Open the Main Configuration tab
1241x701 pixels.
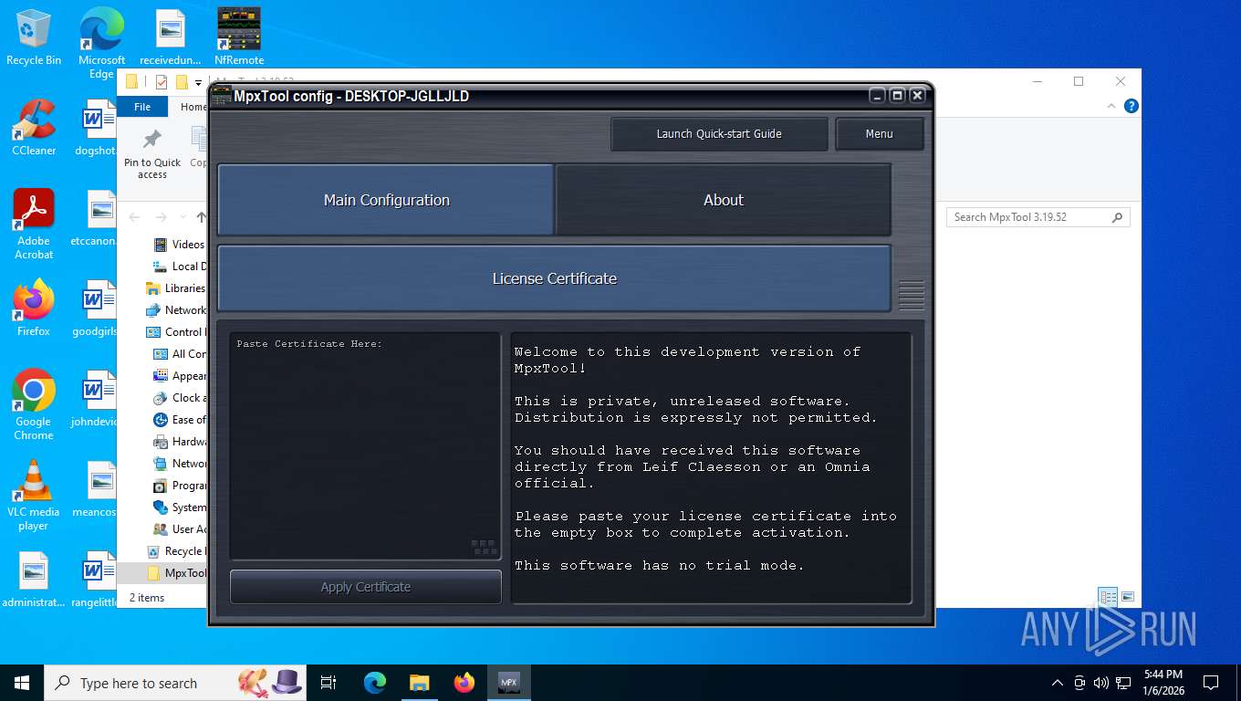pyautogui.click(x=386, y=200)
